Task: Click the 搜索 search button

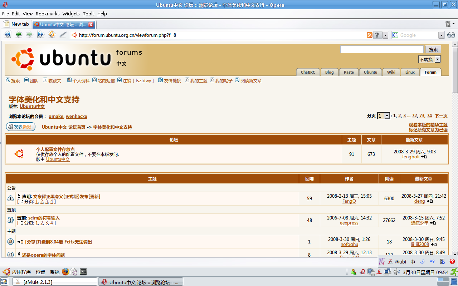Action: click(433, 49)
